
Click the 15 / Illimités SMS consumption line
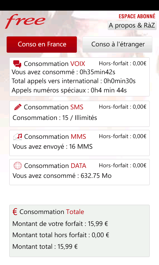tap(55, 118)
